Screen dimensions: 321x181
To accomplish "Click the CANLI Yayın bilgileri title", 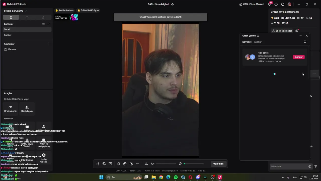I will [158, 4].
